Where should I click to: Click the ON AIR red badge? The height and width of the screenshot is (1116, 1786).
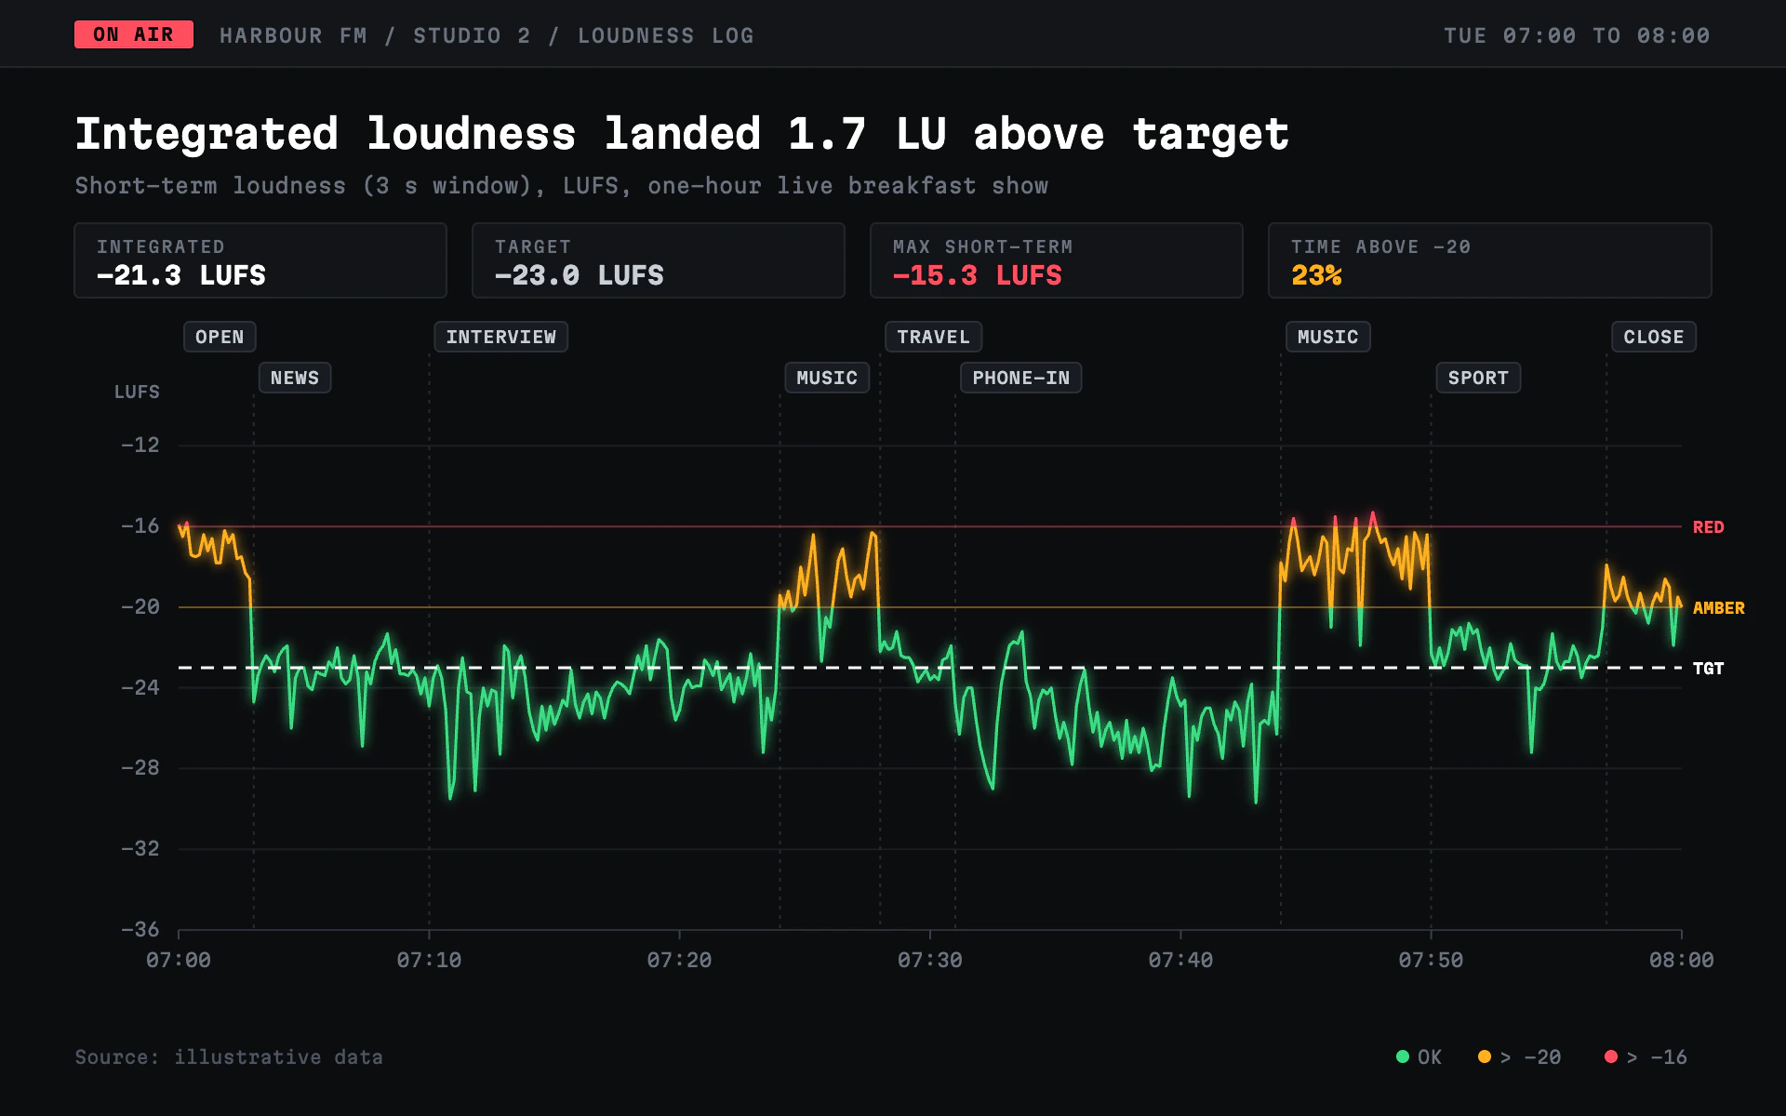click(x=134, y=34)
